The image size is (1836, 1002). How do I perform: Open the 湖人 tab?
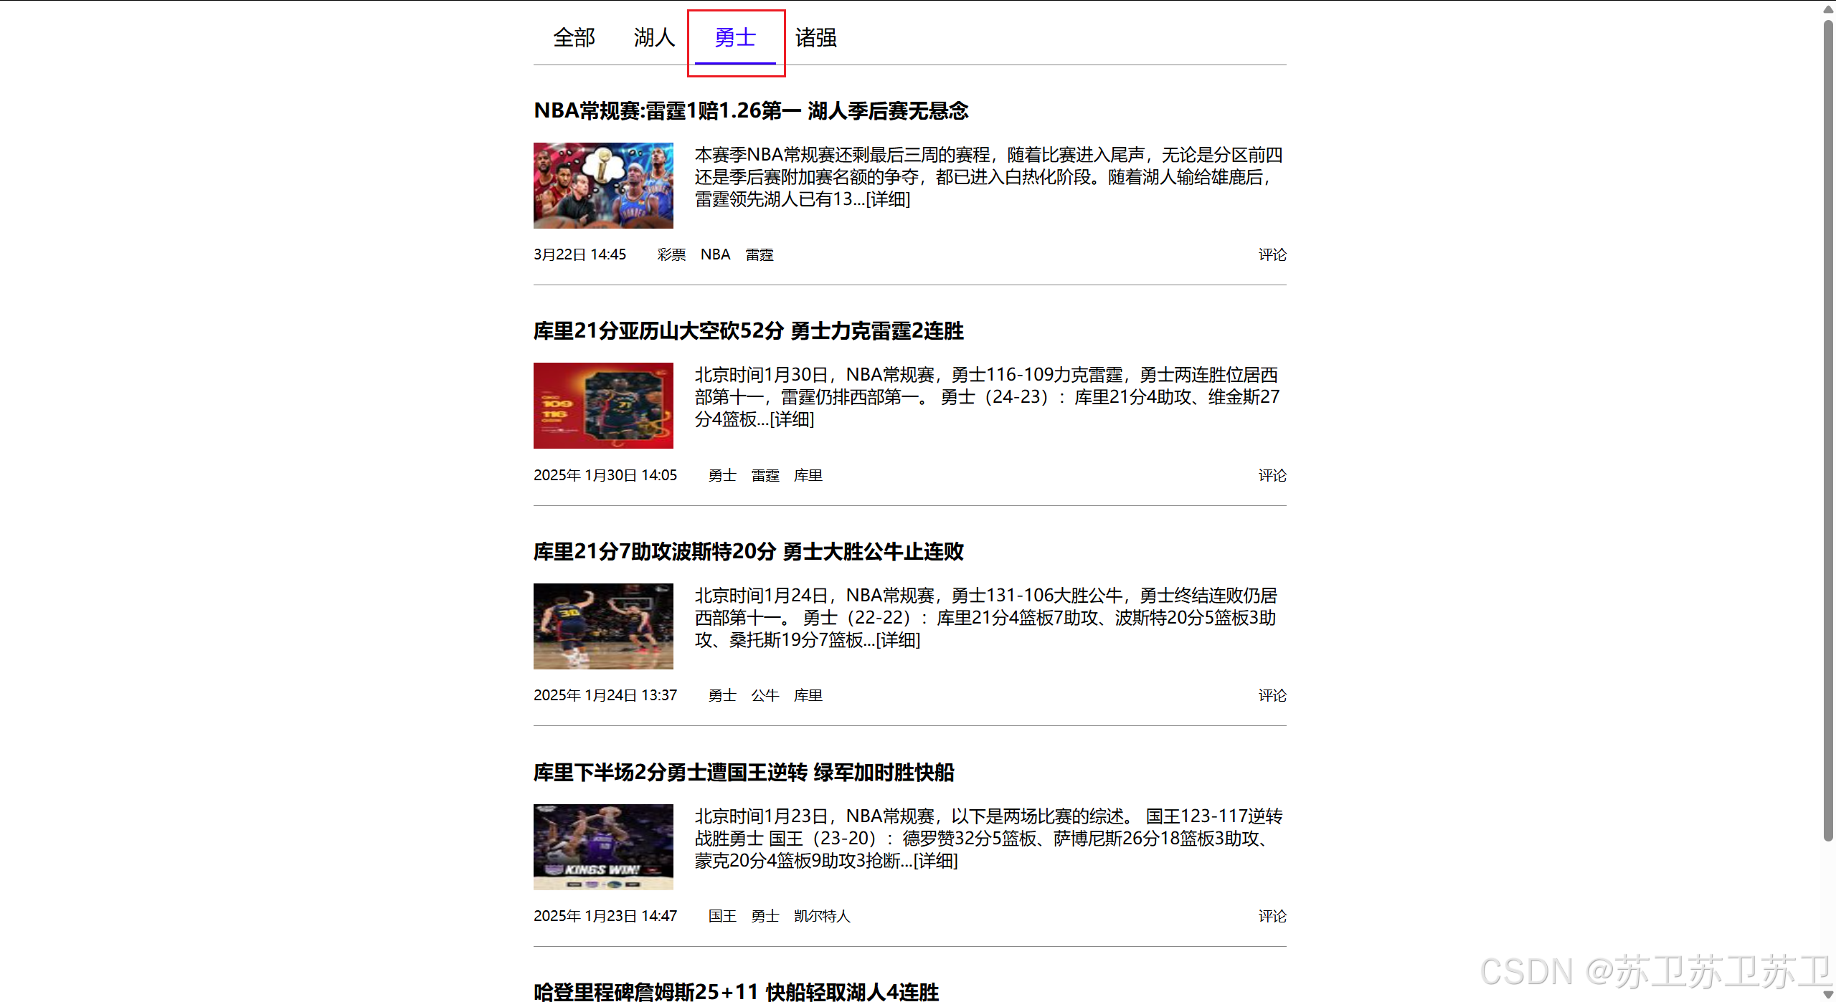[x=654, y=37]
